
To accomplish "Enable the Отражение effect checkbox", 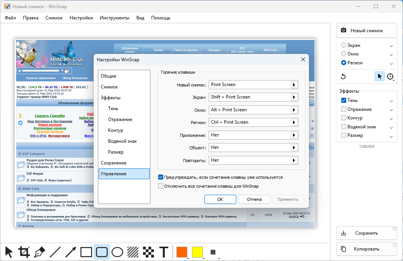I will (344, 109).
